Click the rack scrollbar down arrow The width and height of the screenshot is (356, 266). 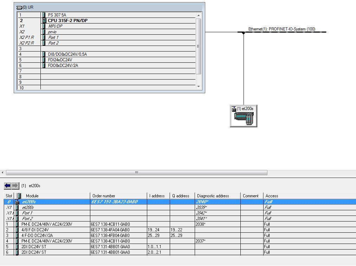click(199, 87)
